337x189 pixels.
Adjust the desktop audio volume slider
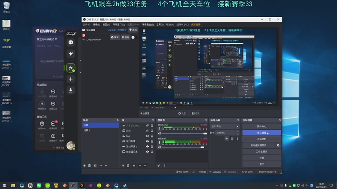[x=184, y=147]
